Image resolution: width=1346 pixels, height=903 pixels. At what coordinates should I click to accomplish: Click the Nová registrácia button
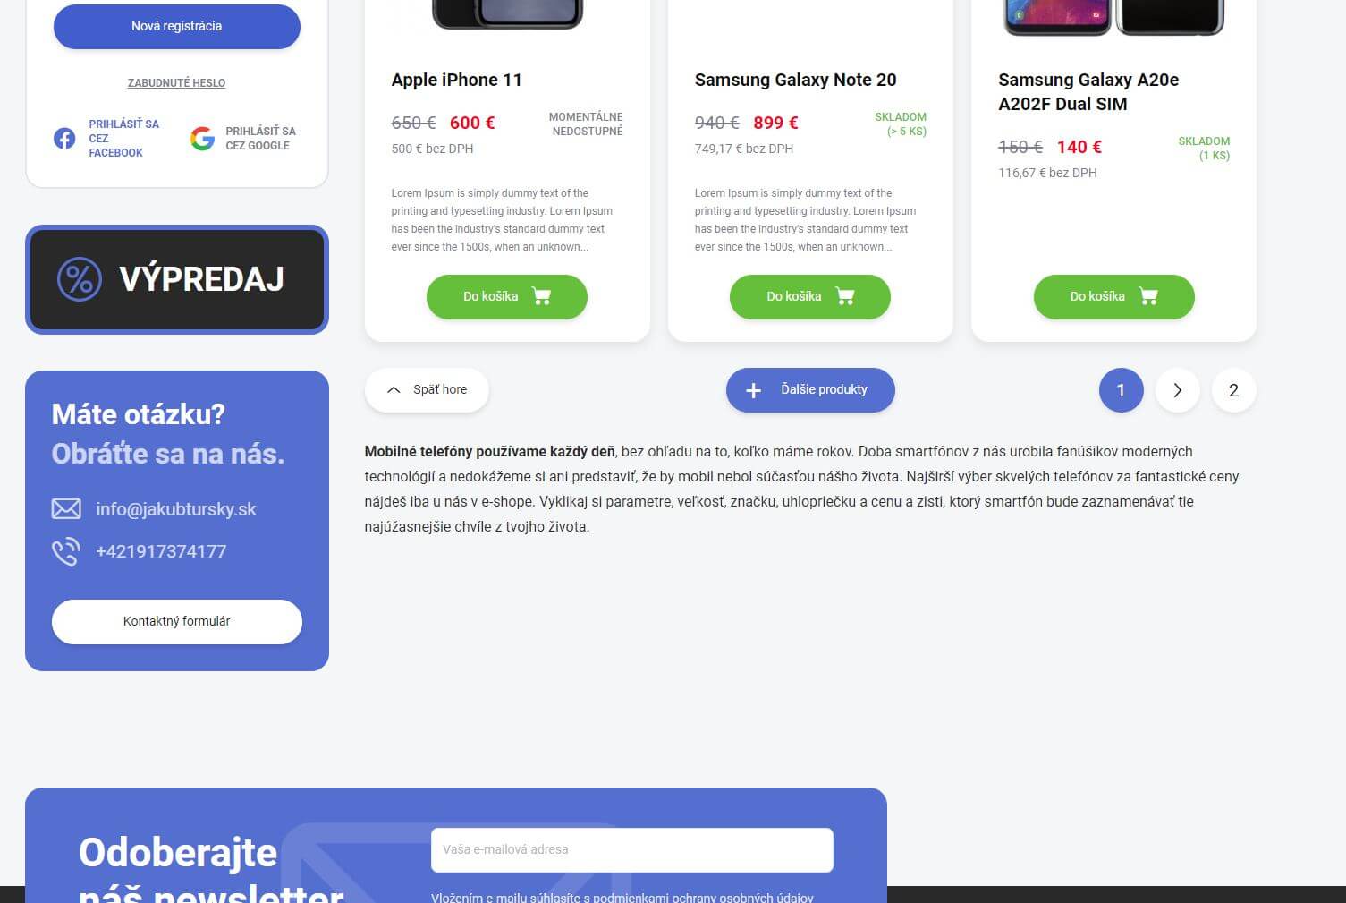pyautogui.click(x=177, y=27)
